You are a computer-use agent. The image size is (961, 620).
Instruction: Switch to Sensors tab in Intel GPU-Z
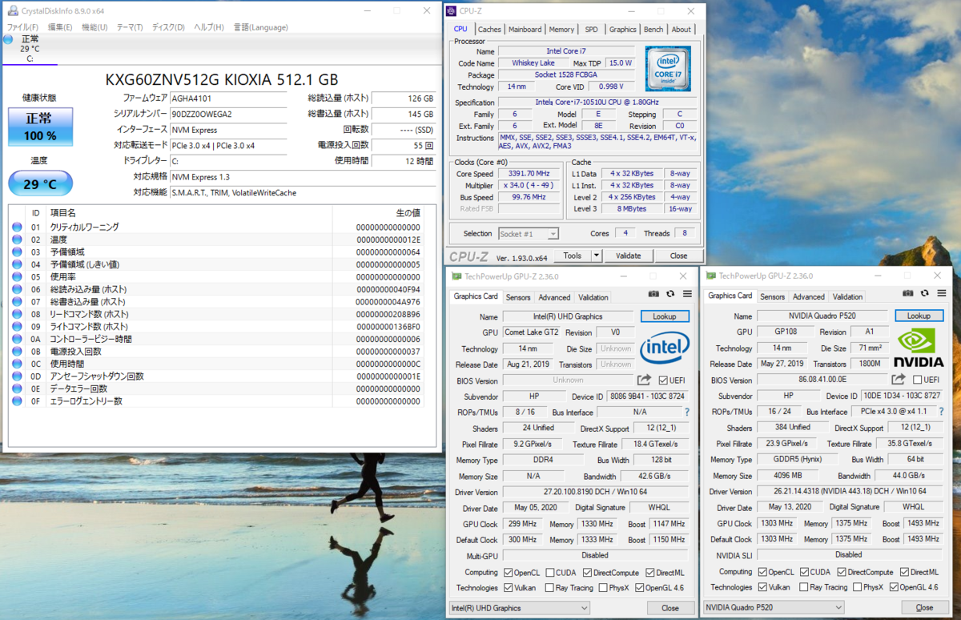coord(518,297)
